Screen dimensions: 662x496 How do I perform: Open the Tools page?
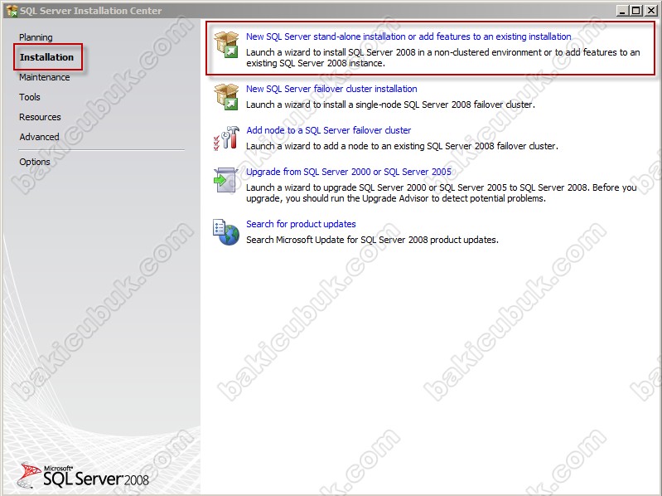click(x=30, y=97)
